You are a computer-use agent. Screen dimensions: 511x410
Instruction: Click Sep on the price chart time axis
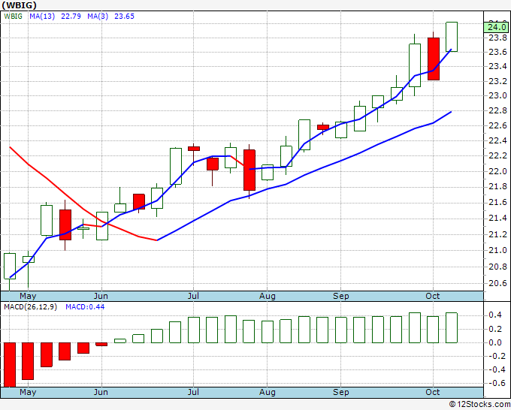[x=341, y=296]
